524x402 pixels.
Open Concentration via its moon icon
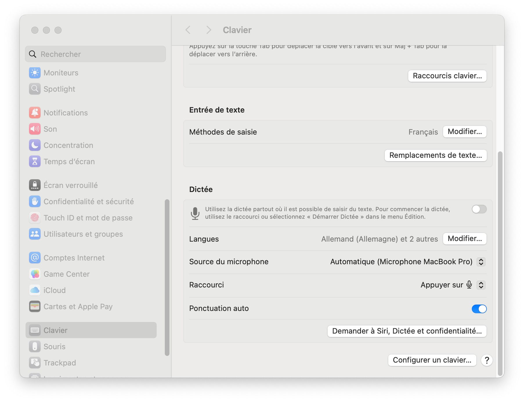(35, 145)
